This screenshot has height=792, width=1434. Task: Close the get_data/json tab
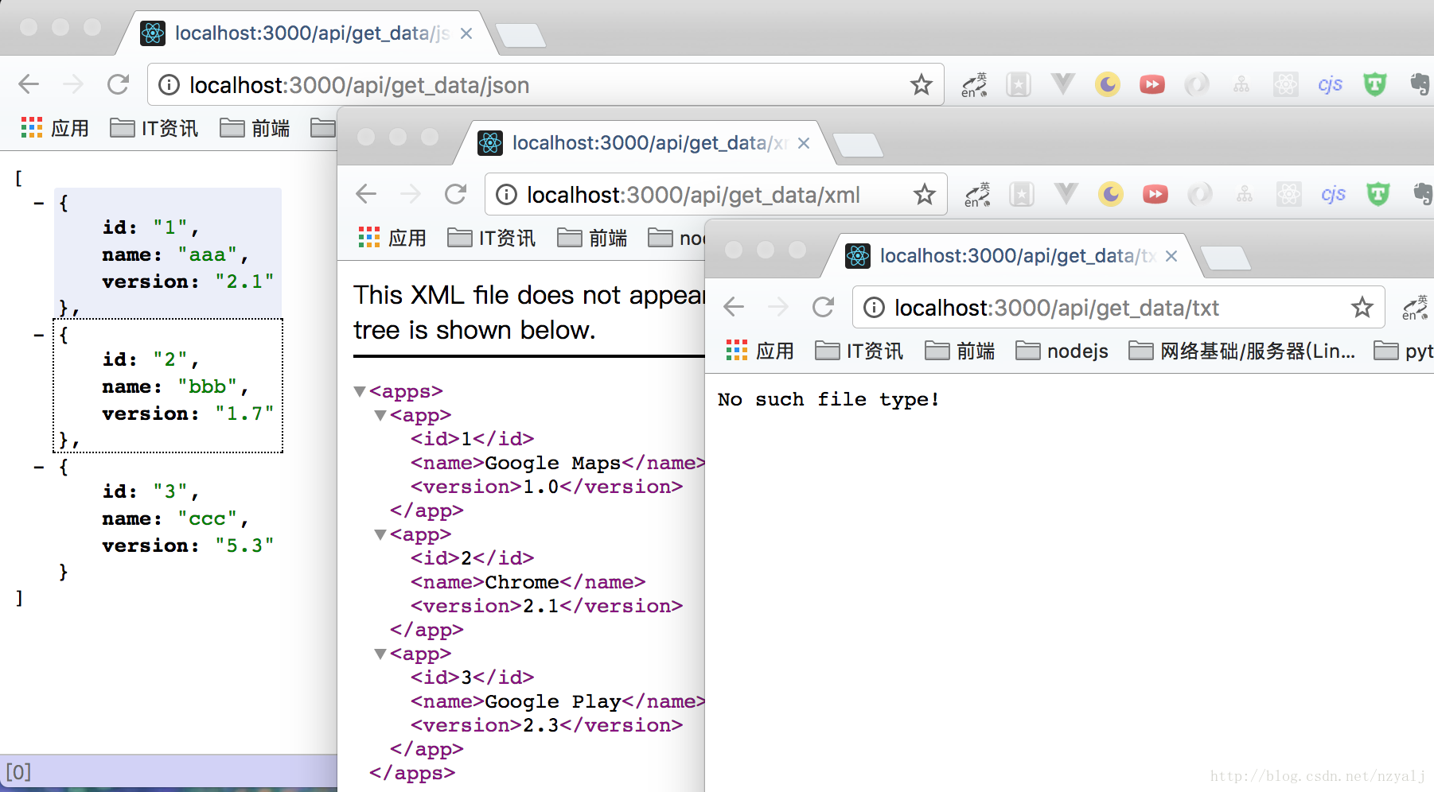point(466,33)
